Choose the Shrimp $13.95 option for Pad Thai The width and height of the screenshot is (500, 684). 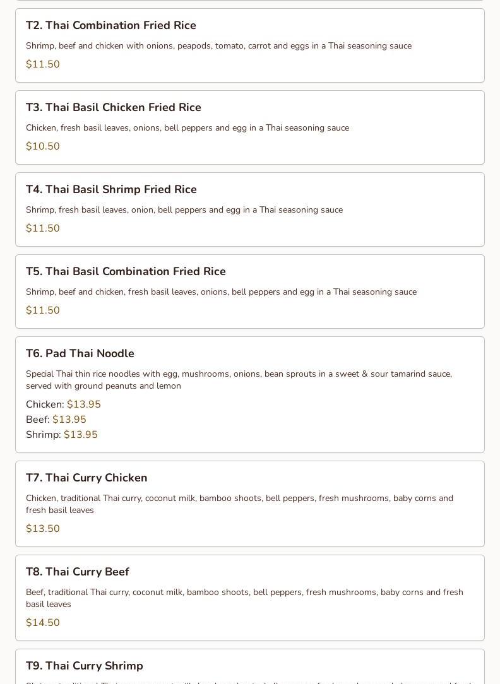61,435
